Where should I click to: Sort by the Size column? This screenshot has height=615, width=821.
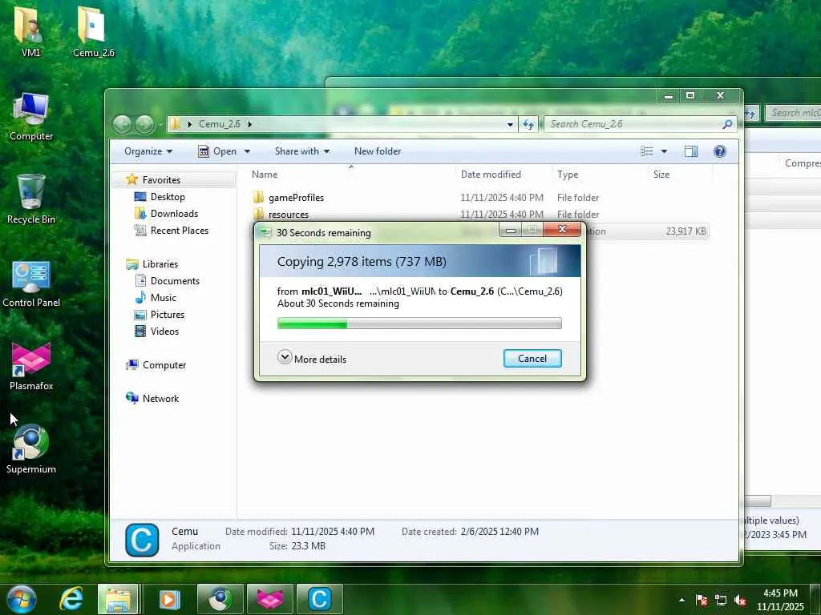pos(680,175)
